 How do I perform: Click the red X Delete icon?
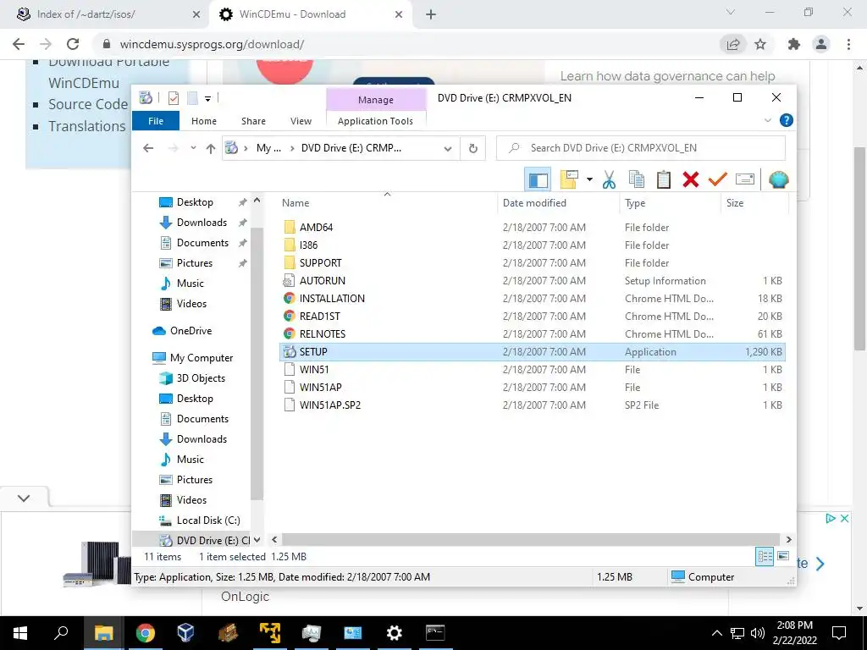click(x=691, y=179)
